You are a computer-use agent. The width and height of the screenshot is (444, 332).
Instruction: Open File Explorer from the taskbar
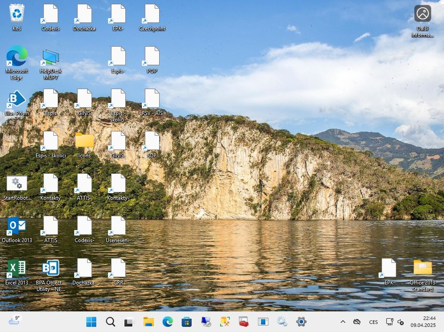click(x=148, y=322)
